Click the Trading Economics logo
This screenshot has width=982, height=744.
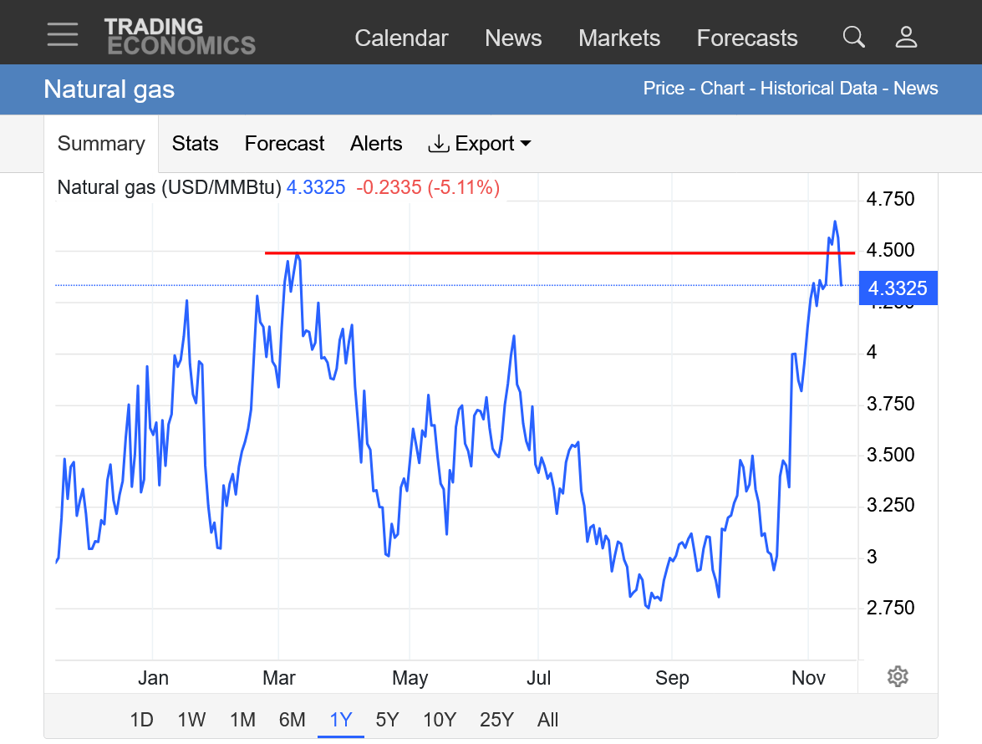tap(180, 37)
